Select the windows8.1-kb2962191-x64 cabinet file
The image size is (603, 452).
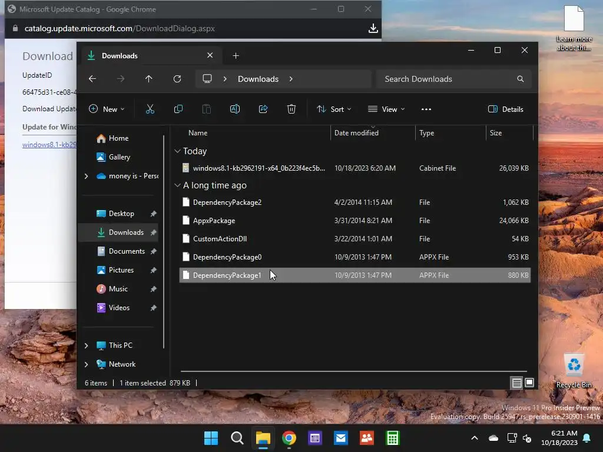coord(354,168)
